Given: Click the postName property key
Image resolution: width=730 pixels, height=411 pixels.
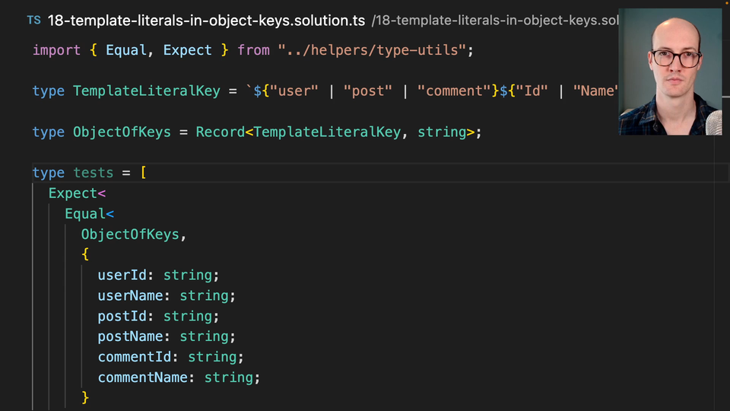Looking at the screenshot, I should (x=130, y=336).
